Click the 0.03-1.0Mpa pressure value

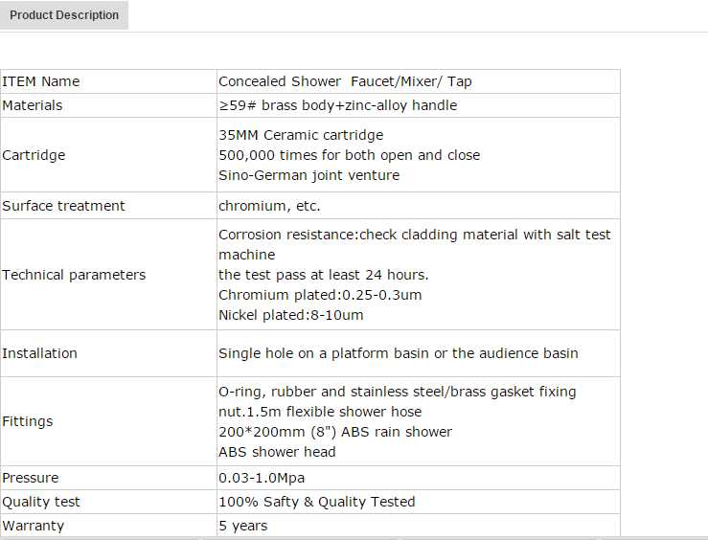[262, 478]
